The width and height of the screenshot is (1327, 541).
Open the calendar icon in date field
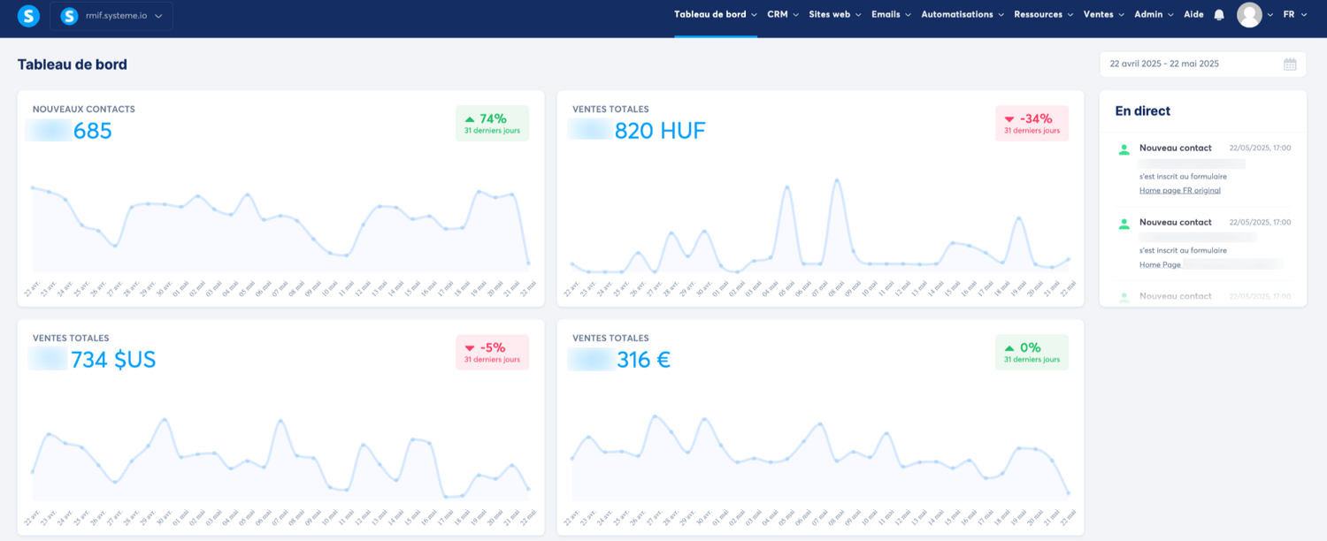point(1290,64)
